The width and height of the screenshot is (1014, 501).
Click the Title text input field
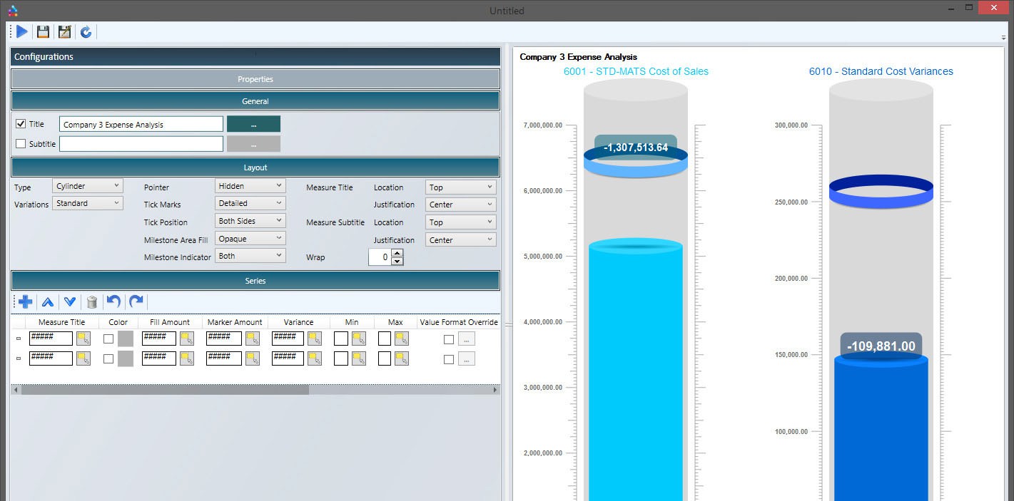tap(141, 125)
